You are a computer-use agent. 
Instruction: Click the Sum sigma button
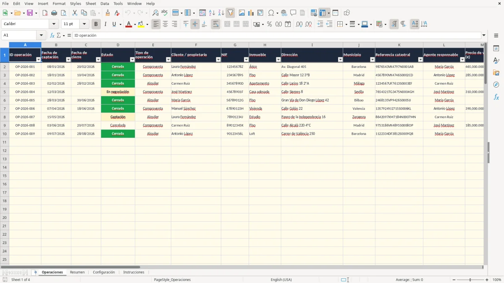(59, 35)
